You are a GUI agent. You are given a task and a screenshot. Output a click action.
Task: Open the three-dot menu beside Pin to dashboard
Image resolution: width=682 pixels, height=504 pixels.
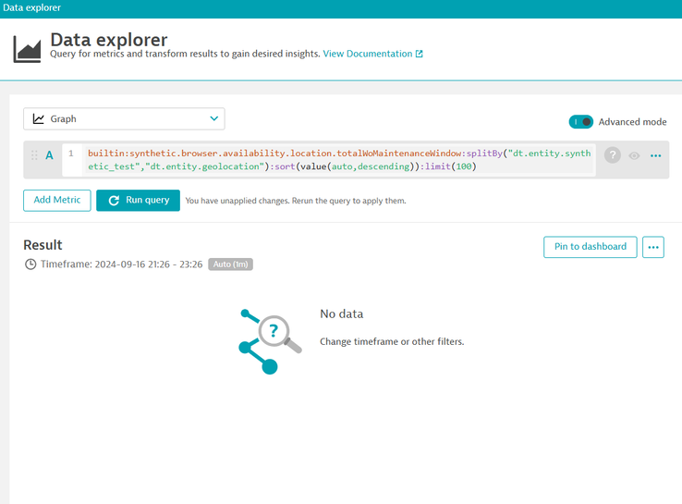coord(652,247)
